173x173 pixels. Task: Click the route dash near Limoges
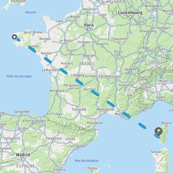(79, 82)
